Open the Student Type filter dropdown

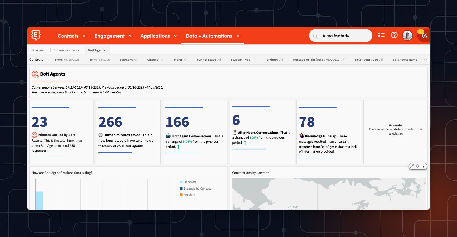tap(243, 60)
